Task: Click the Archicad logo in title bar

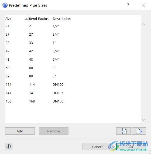Action: pos(5,5)
